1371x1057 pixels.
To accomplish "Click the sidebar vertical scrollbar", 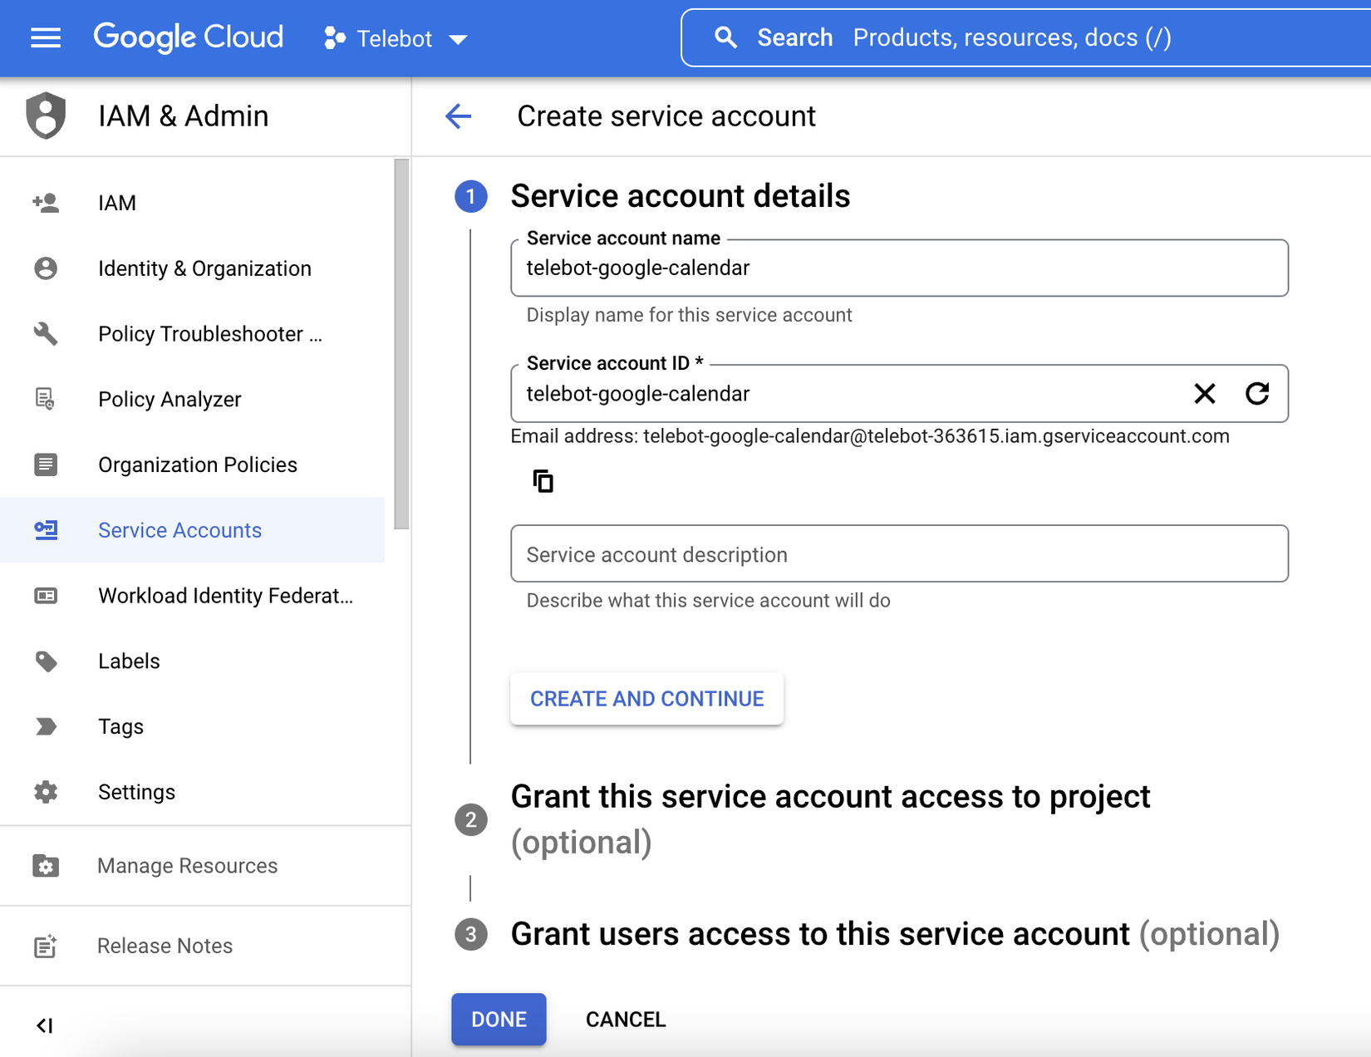I will click(401, 344).
